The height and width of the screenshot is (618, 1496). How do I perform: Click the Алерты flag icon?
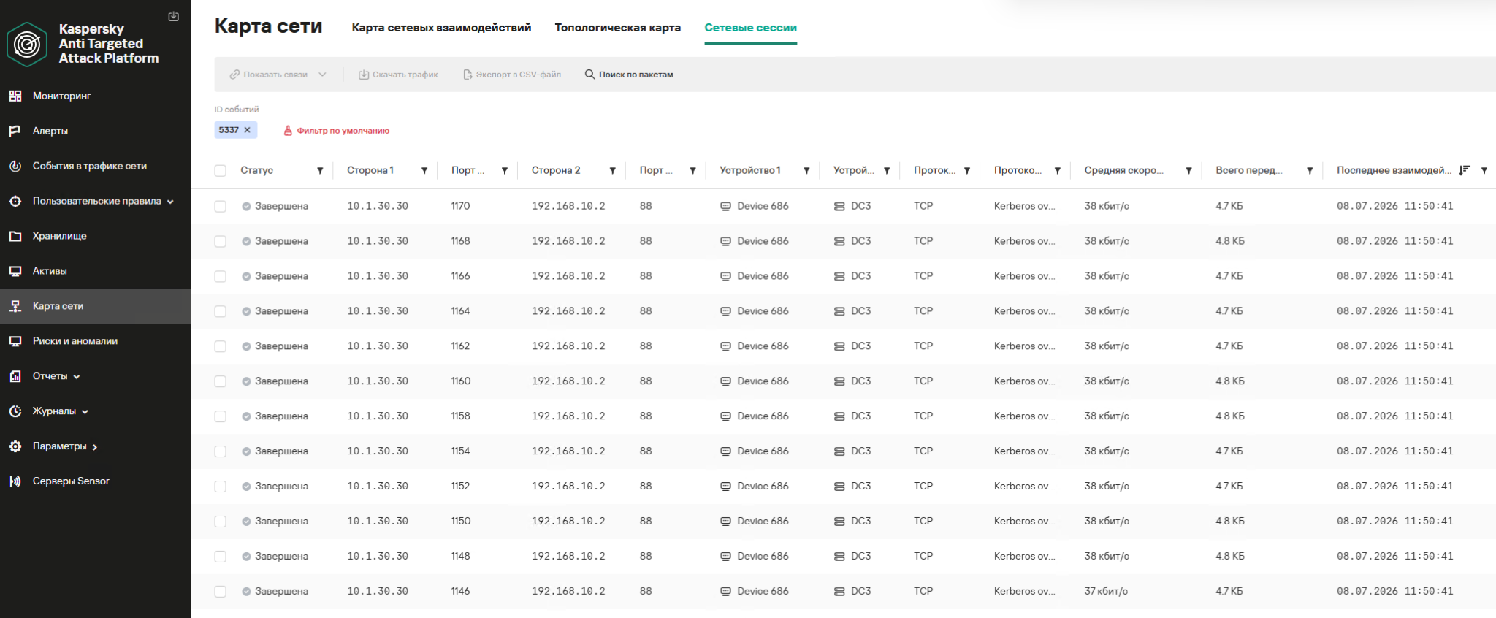(15, 131)
